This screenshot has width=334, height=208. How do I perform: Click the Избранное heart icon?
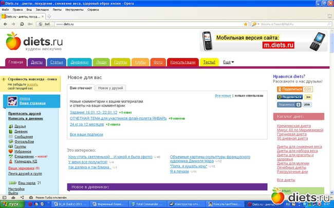pos(11,151)
